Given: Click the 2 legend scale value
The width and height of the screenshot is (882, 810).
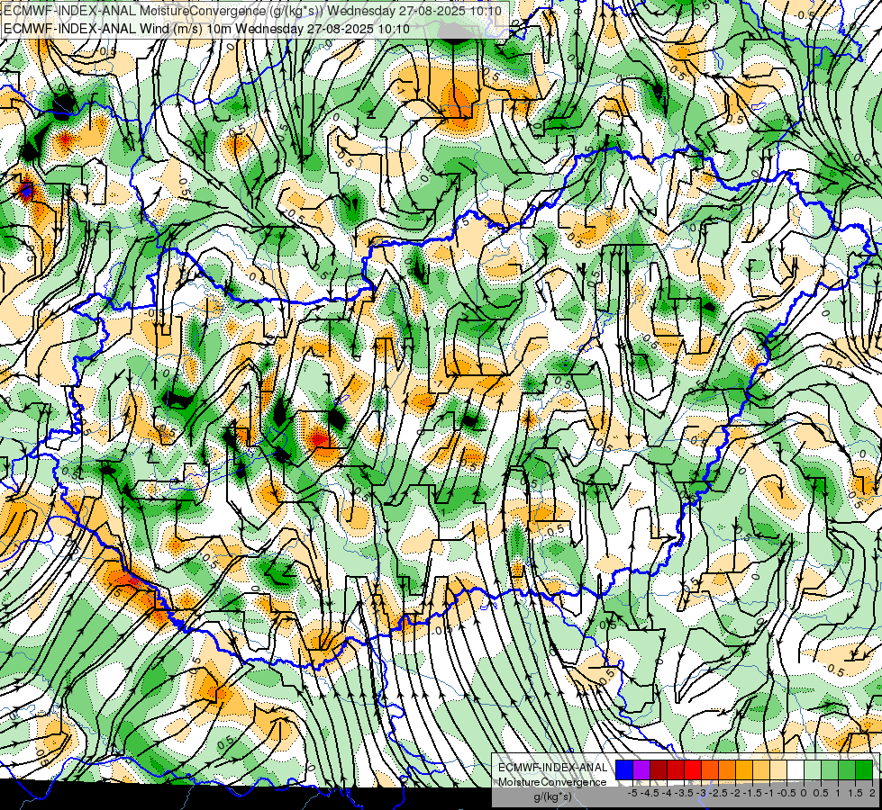Looking at the screenshot, I should [x=872, y=793].
